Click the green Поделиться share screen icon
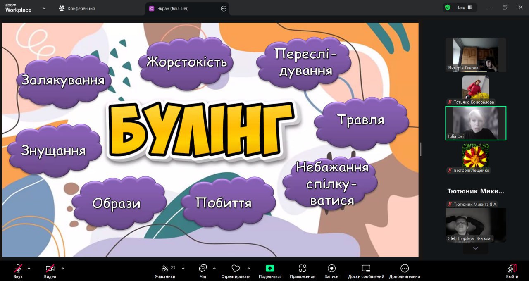The width and height of the screenshot is (529, 281). (270, 268)
